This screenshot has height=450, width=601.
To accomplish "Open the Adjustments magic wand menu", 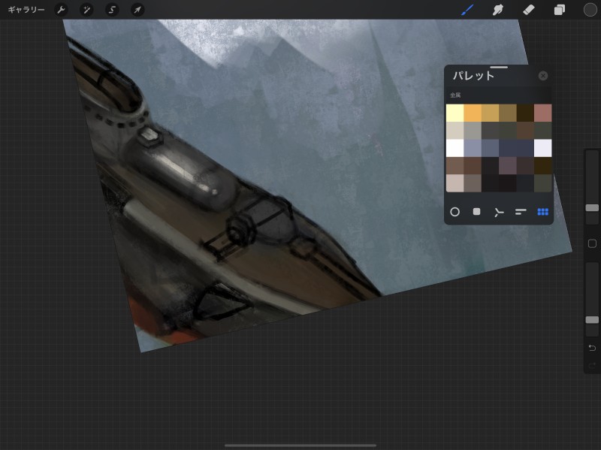I will point(86,10).
